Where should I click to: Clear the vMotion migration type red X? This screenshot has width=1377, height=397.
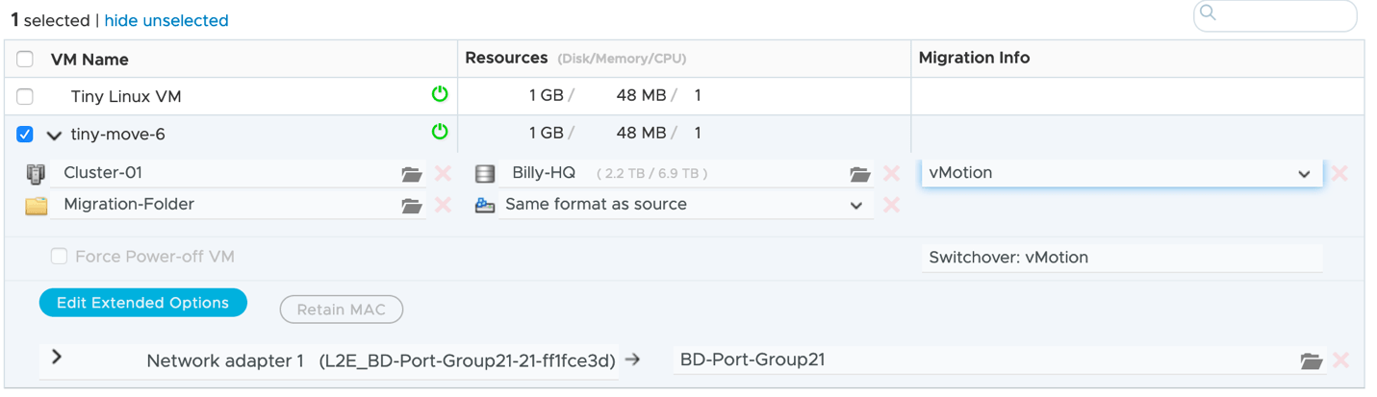[1339, 173]
